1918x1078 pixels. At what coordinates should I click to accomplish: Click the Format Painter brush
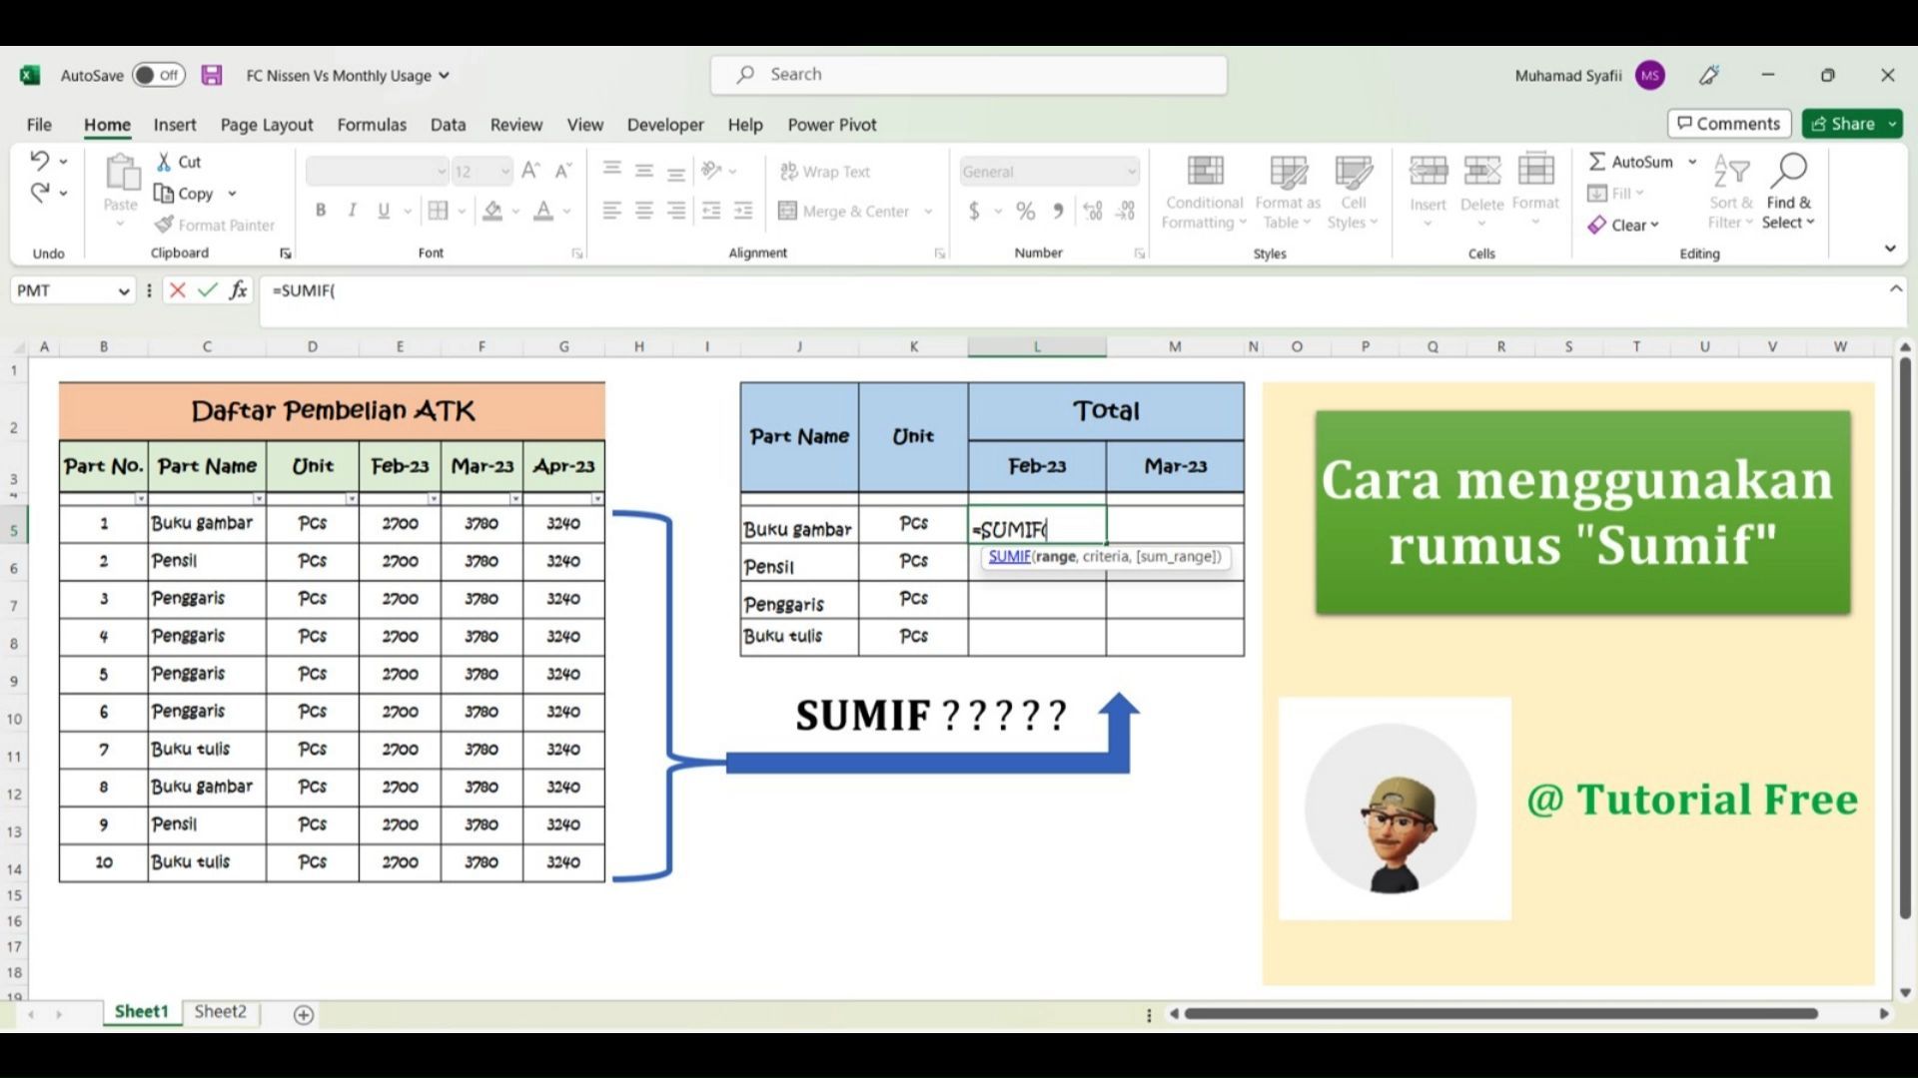point(165,225)
